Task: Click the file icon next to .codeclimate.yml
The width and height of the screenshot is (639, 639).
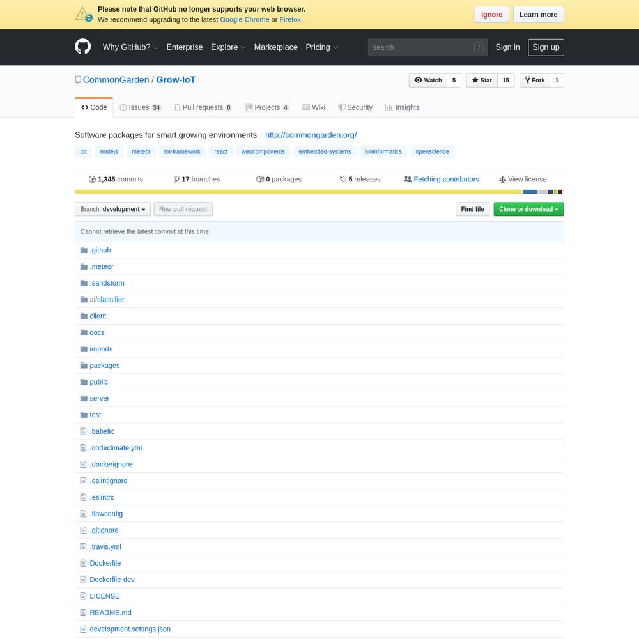Action: [x=84, y=448]
